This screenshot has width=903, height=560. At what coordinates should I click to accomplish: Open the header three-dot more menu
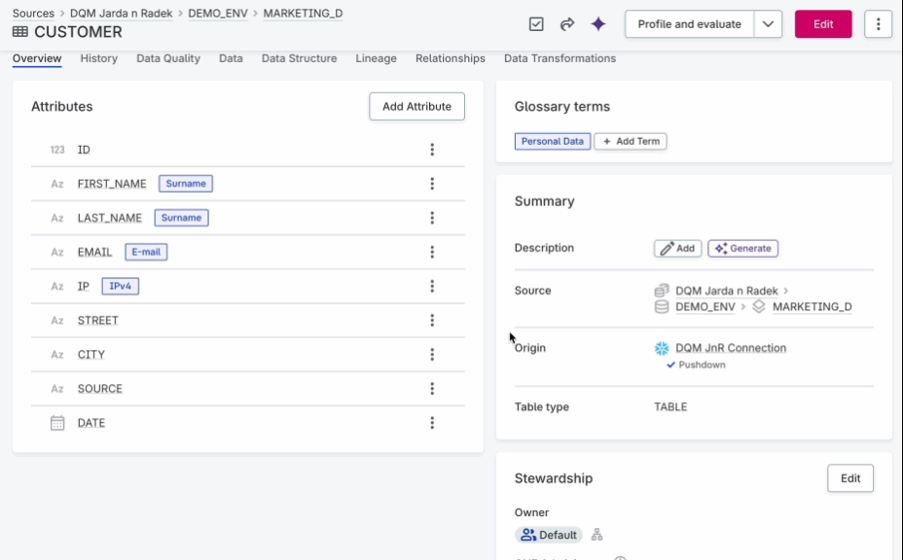click(x=879, y=24)
